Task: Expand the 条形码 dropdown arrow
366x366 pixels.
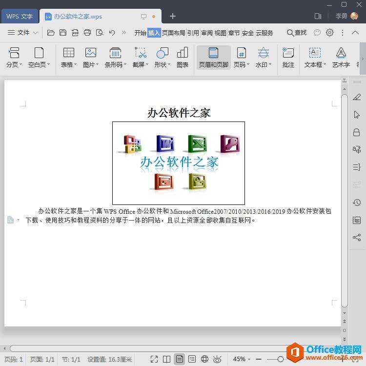Action: pyautogui.click(x=125, y=64)
